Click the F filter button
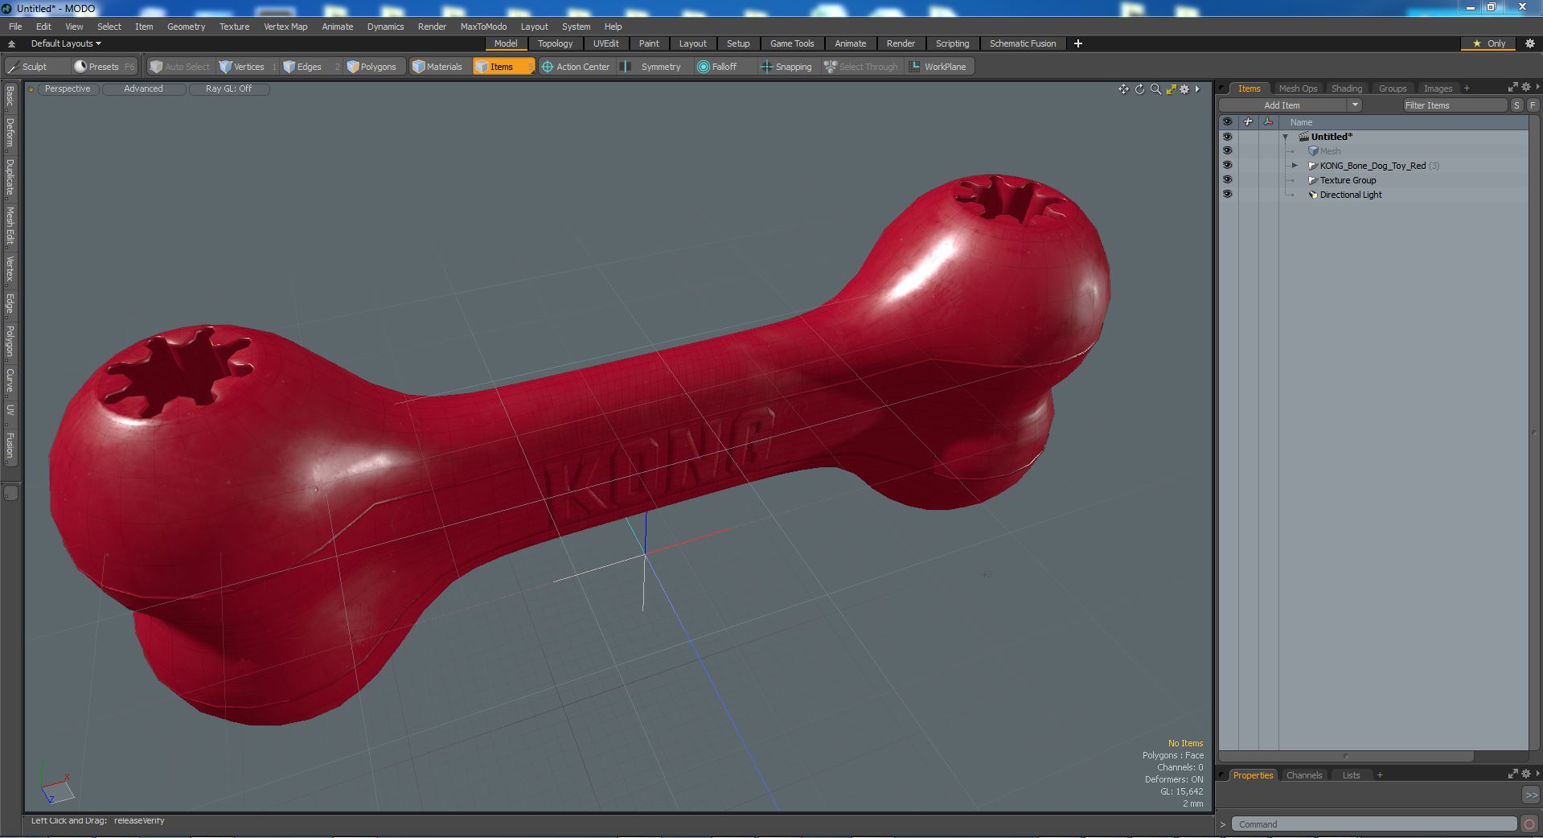 pyautogui.click(x=1533, y=105)
